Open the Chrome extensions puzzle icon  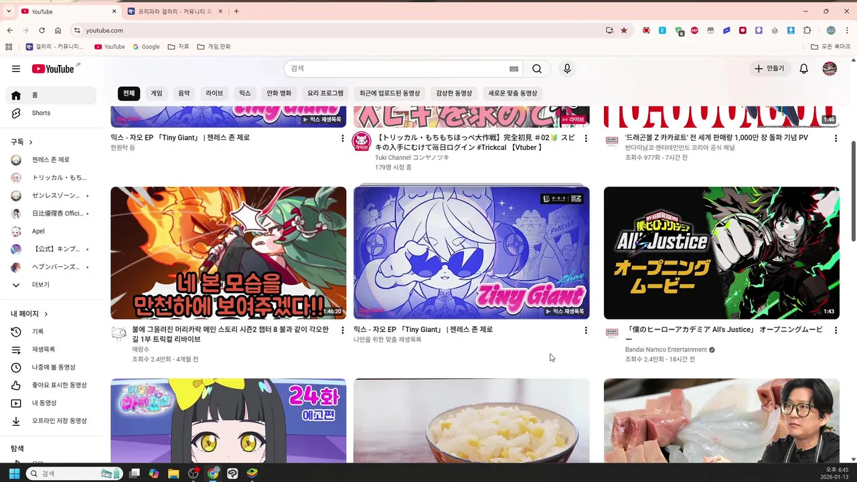point(807,30)
